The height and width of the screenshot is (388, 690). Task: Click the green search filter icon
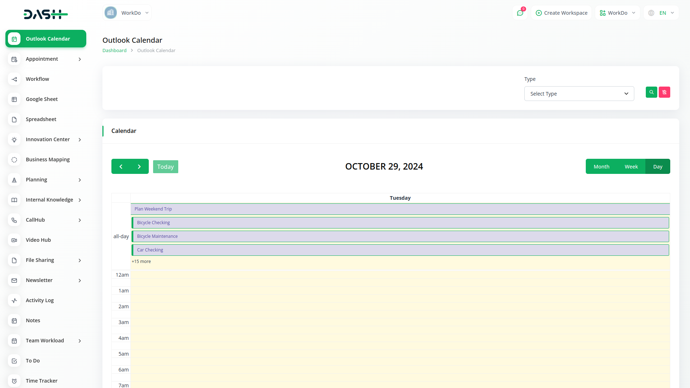point(651,92)
